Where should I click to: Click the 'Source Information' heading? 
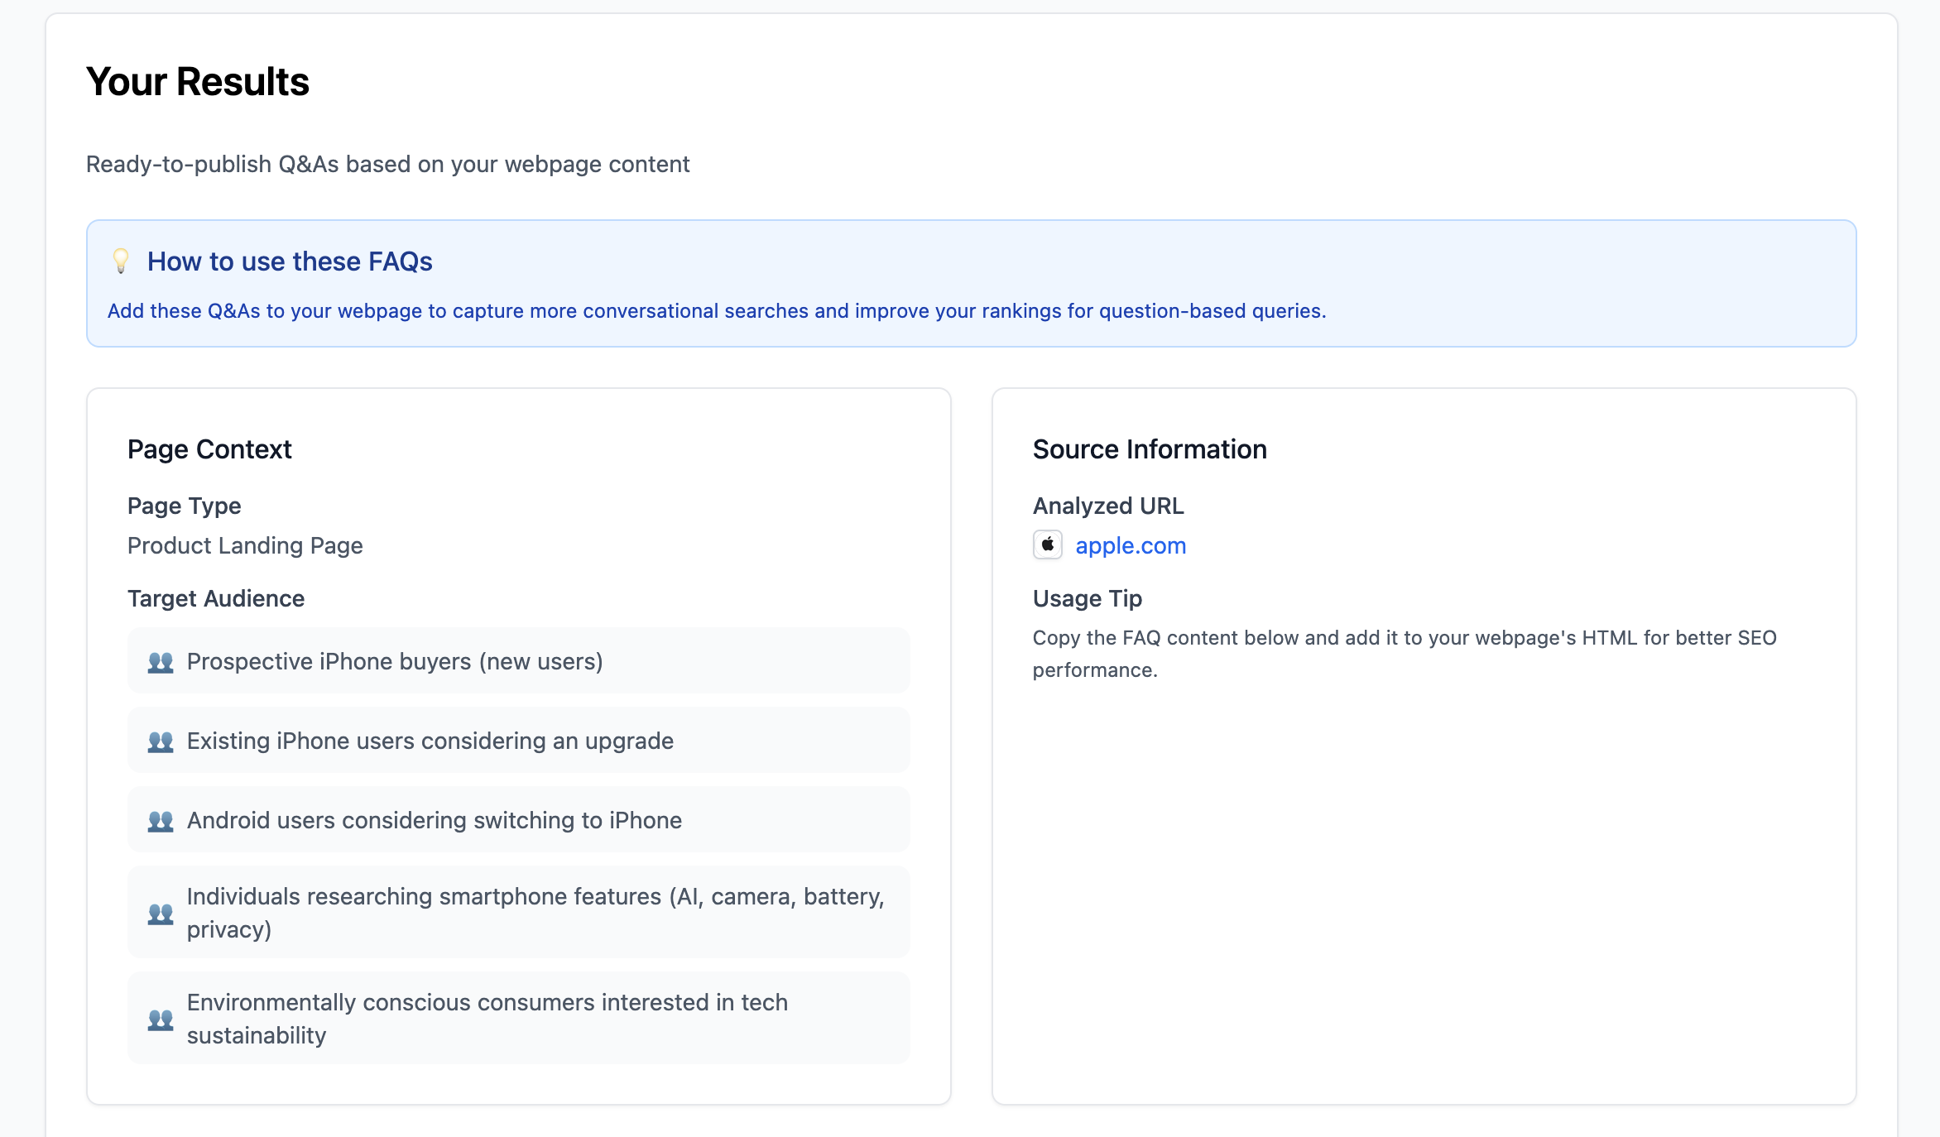coord(1150,449)
